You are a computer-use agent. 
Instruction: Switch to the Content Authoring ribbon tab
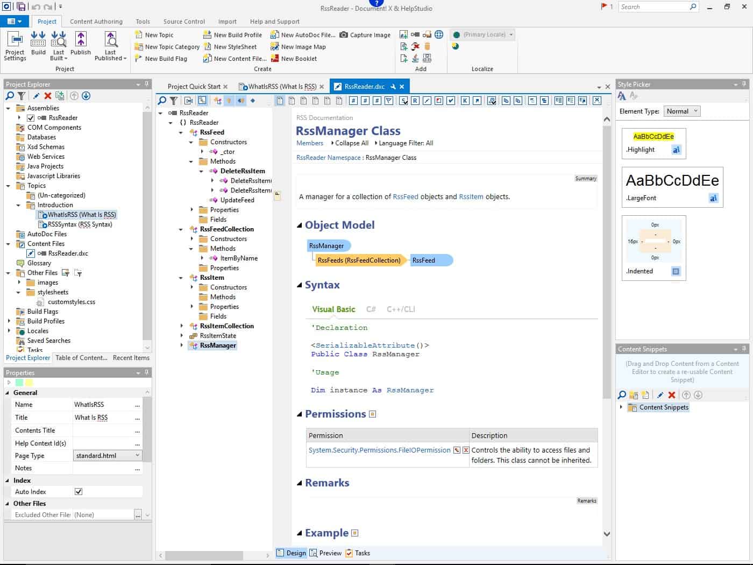[x=96, y=22]
